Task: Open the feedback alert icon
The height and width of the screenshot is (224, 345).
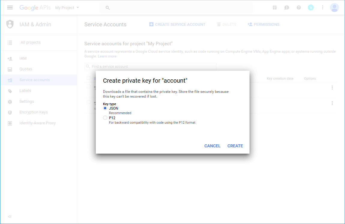Action: click(286, 7)
